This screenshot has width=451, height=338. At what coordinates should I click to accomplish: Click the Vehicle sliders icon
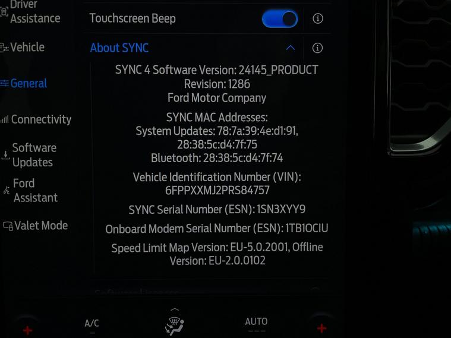tap(4, 48)
